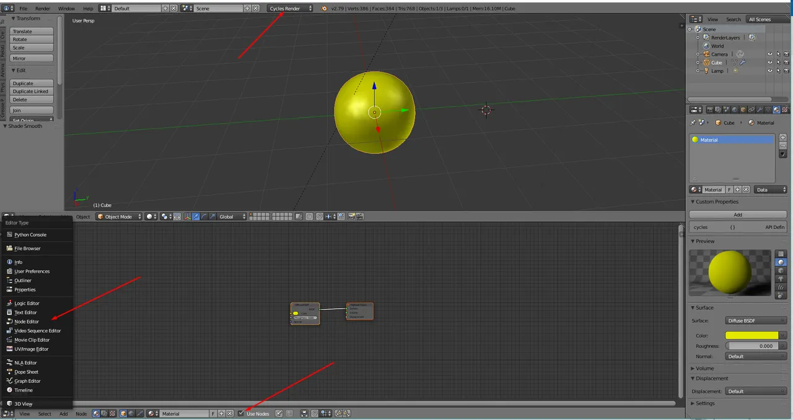Toggle Cube visibility eye in outliner
Screen dimensions: 793x420
point(770,62)
